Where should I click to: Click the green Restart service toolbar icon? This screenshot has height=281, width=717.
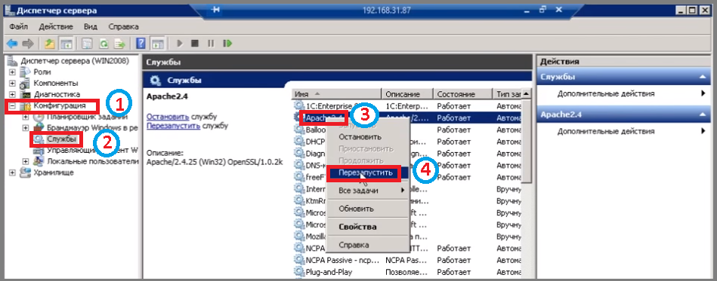click(x=227, y=44)
